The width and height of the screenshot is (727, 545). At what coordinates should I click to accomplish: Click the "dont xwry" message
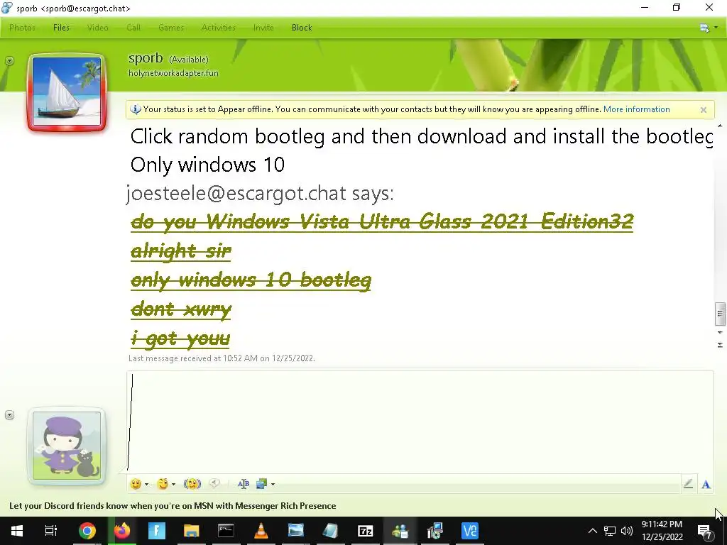click(x=181, y=309)
